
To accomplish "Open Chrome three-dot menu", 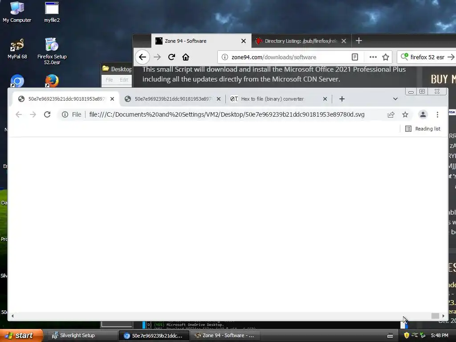I will point(437,114).
